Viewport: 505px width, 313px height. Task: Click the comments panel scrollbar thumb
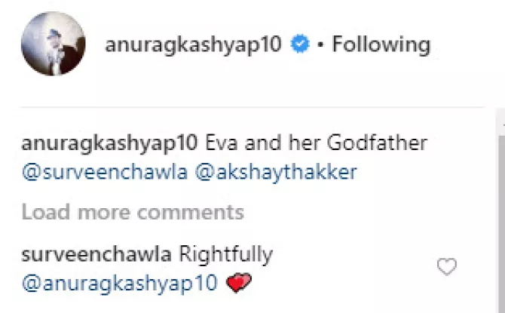[500, 224]
